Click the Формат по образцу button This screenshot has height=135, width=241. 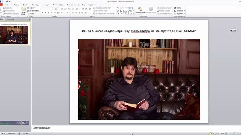click(x=11, y=14)
